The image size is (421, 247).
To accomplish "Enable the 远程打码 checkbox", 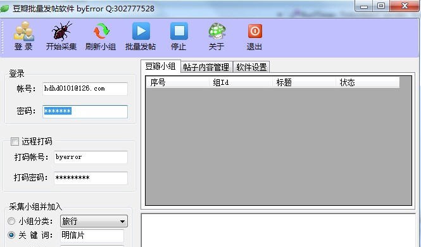I will coord(15,141).
